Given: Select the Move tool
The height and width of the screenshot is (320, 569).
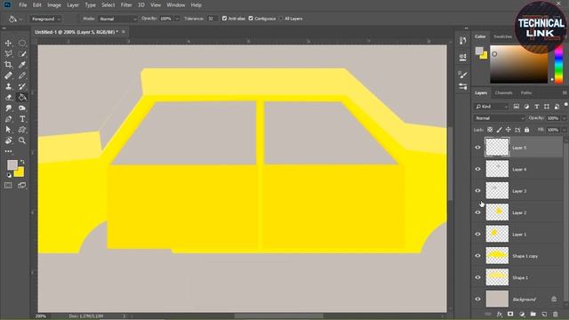Looking at the screenshot, I should 8,44.
